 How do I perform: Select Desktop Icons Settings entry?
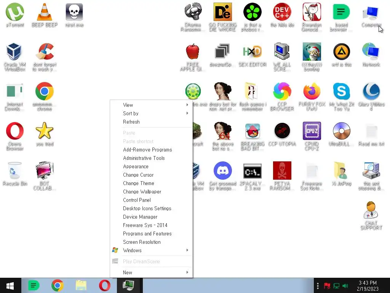click(151, 208)
